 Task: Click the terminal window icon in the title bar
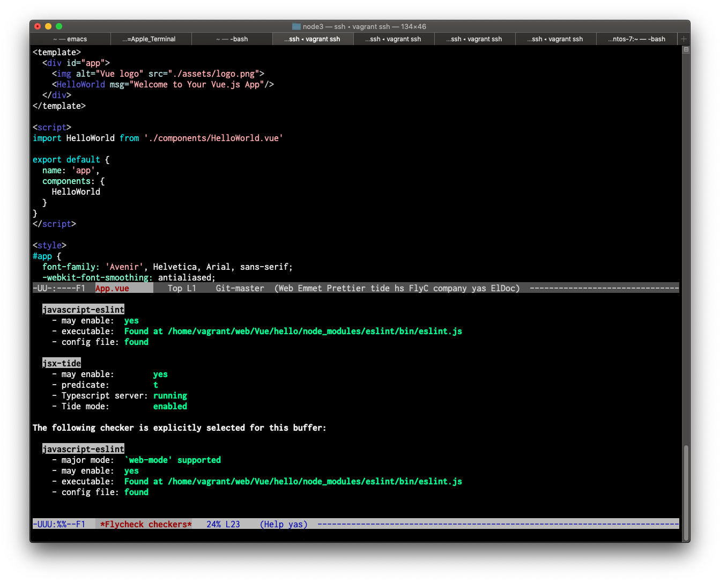(x=295, y=26)
